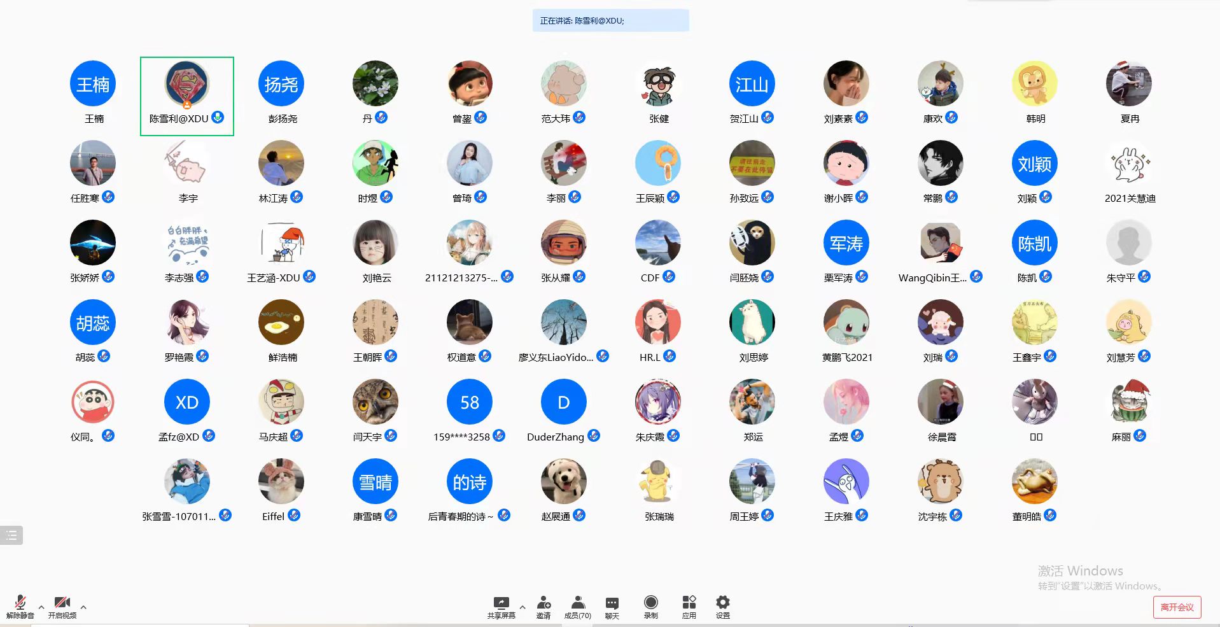Click the microphone icon next to 朱守平
Viewport: 1220px width, 627px height.
point(1144,276)
